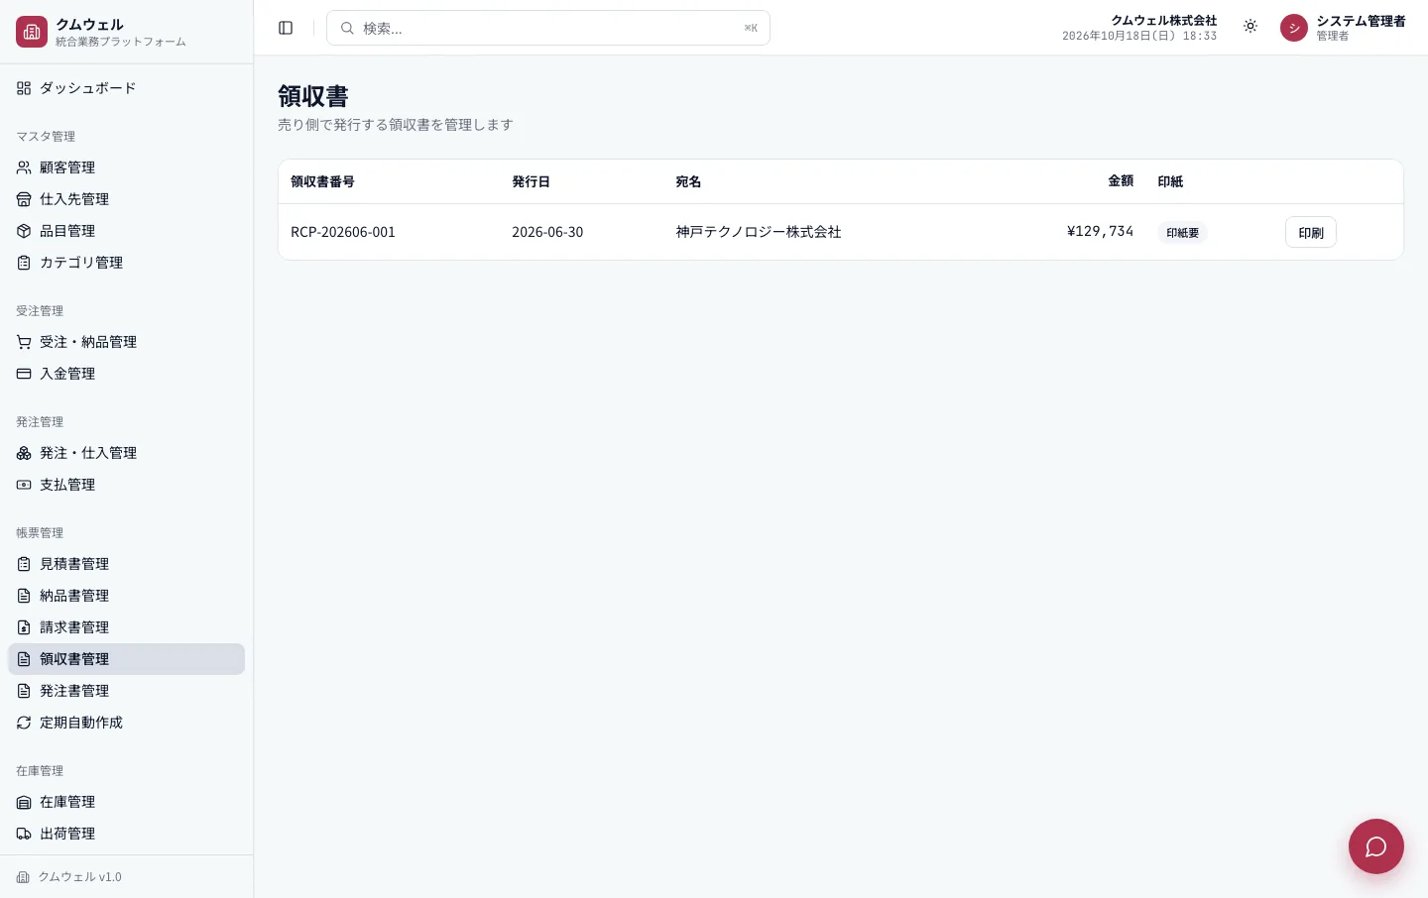Click the クムウェル株式会社 company name
Viewport: 1428px width, 898px height.
tap(1163, 20)
